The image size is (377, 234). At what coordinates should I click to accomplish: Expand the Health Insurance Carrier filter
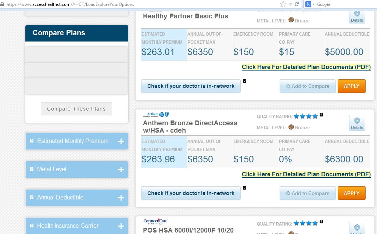click(121, 226)
